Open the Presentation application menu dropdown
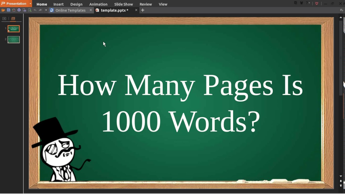Viewport: 345px width, 194px height. pos(30,4)
